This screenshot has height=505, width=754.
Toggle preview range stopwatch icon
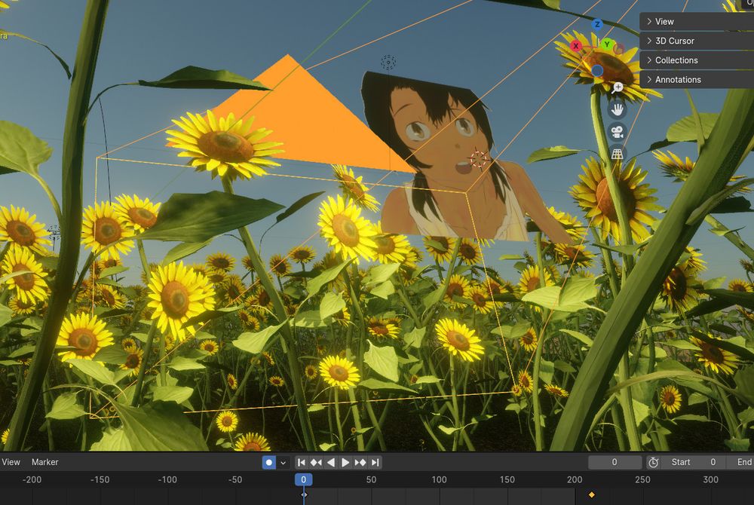point(653,462)
